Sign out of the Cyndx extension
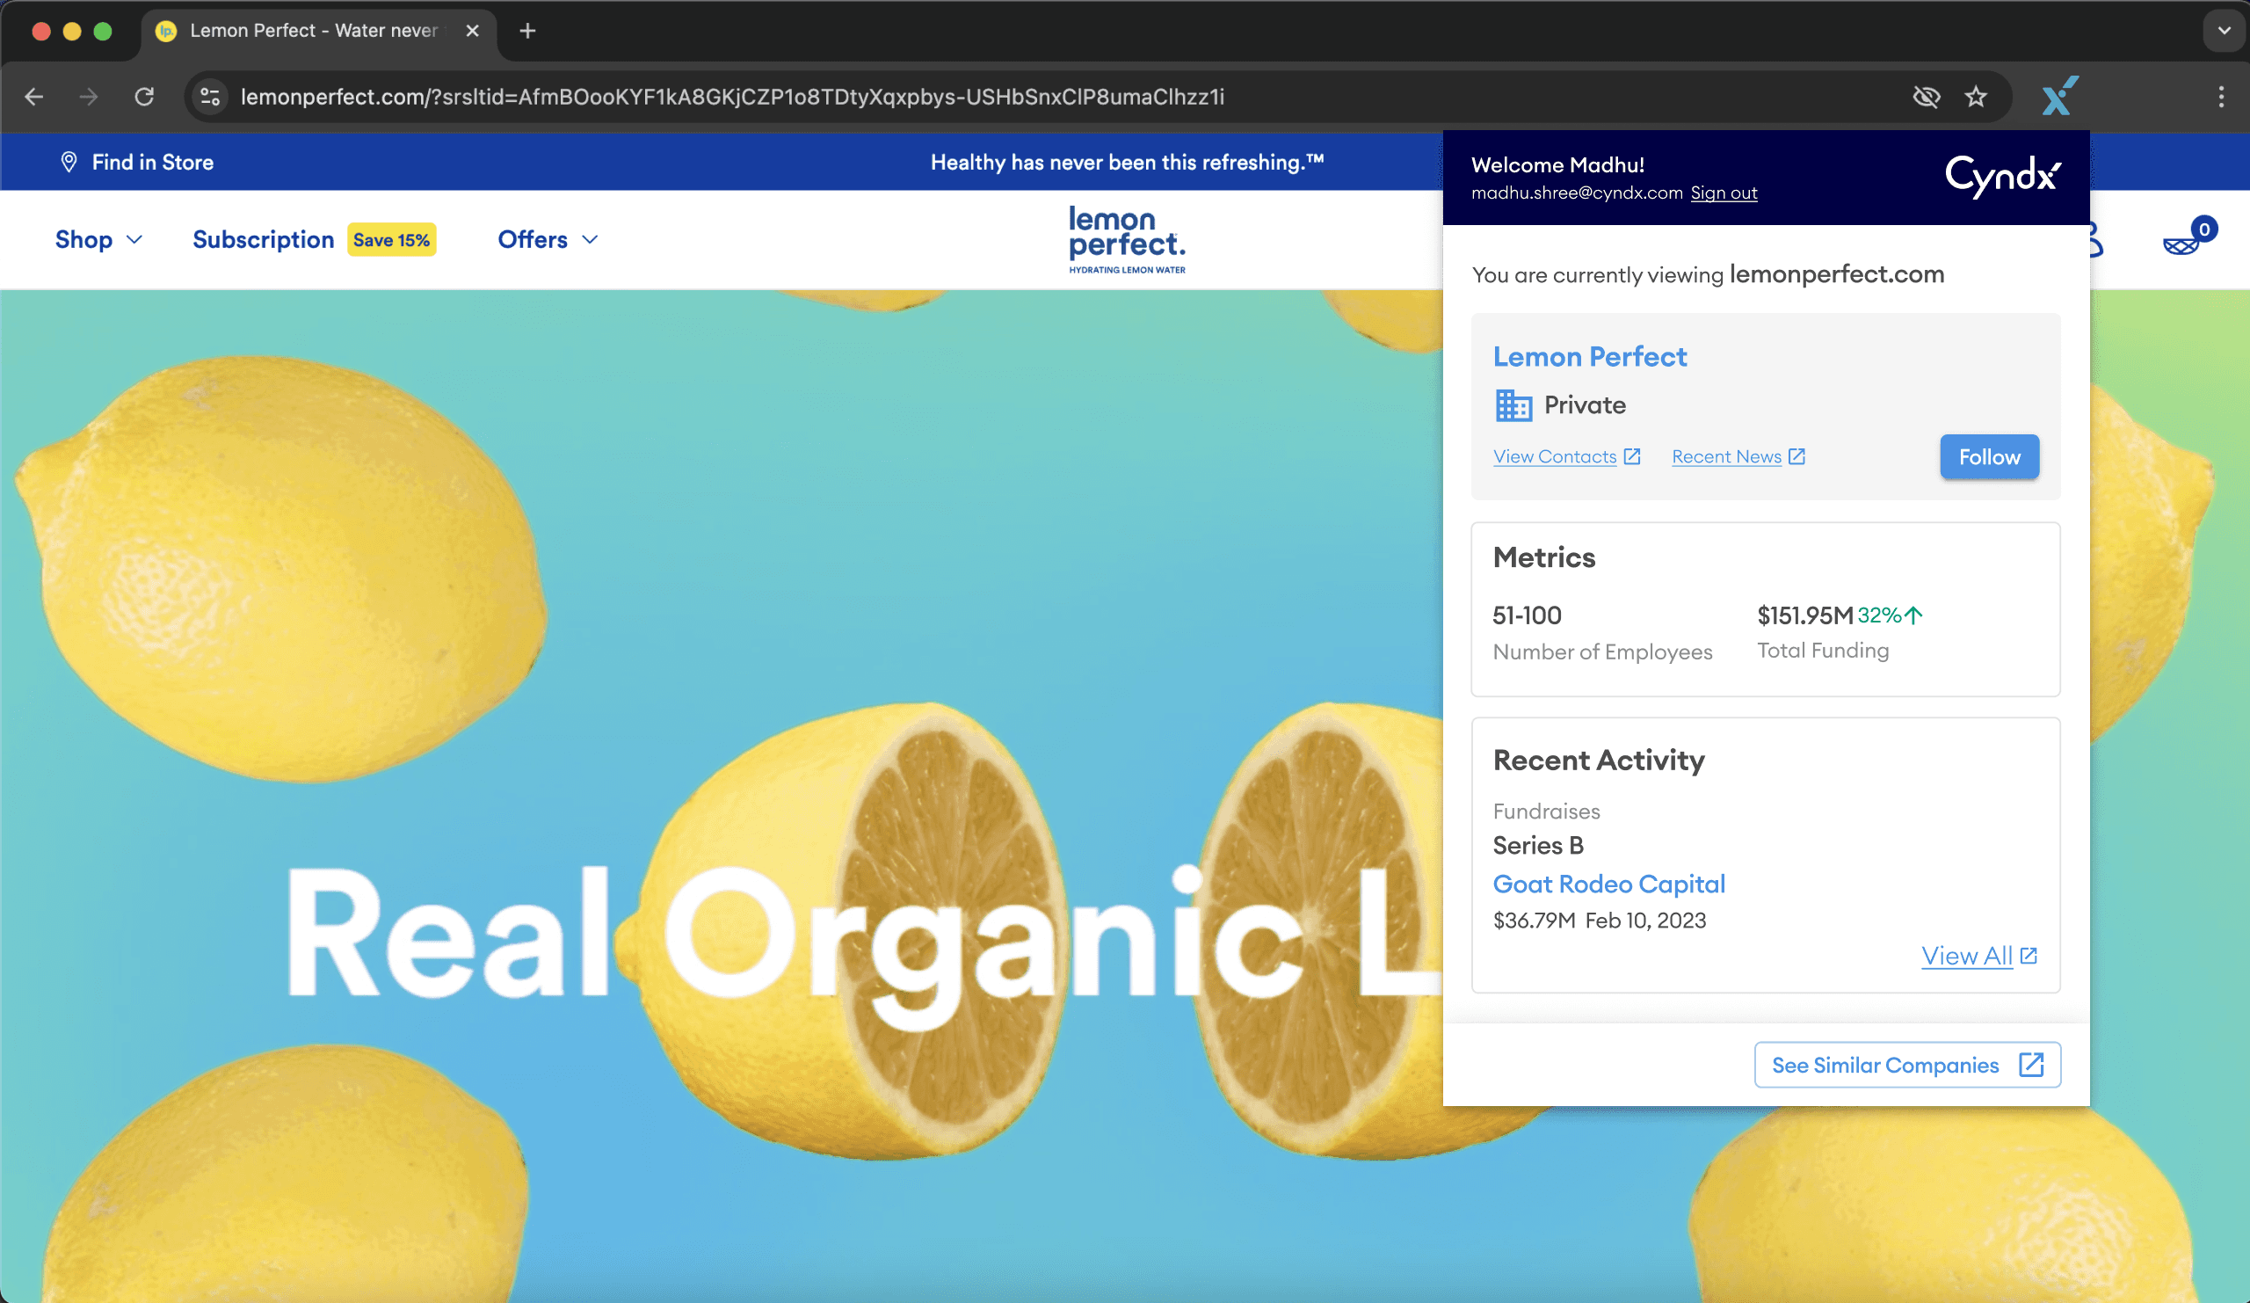The width and height of the screenshot is (2250, 1303). pyautogui.click(x=1724, y=193)
